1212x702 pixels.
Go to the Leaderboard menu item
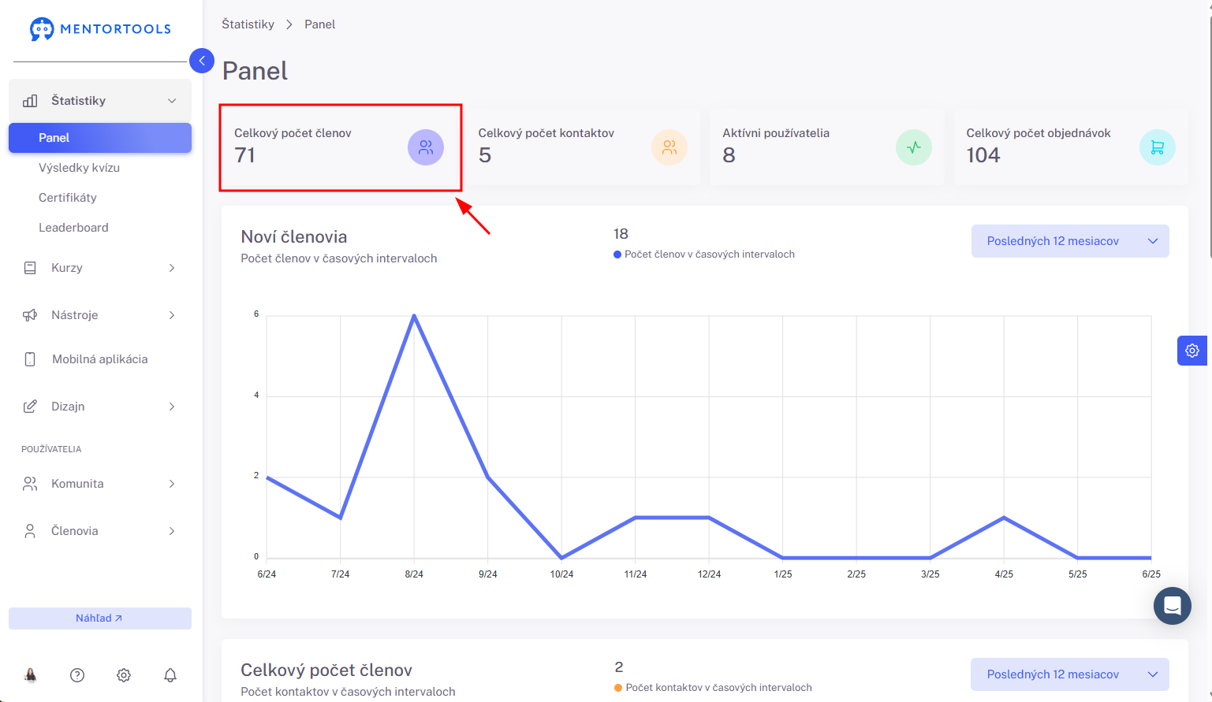(73, 228)
